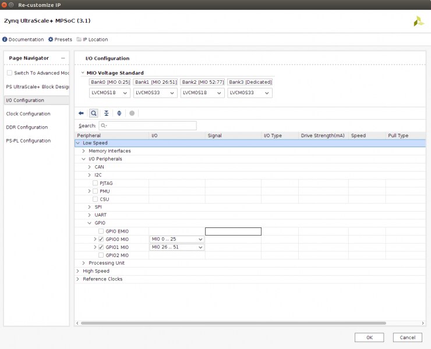Expand the I2C node
This screenshot has width=431, height=349.
point(89,175)
